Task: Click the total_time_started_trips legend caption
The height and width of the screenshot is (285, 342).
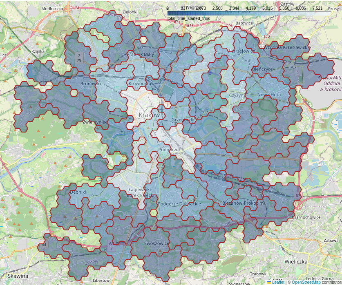Action: pos(189,19)
